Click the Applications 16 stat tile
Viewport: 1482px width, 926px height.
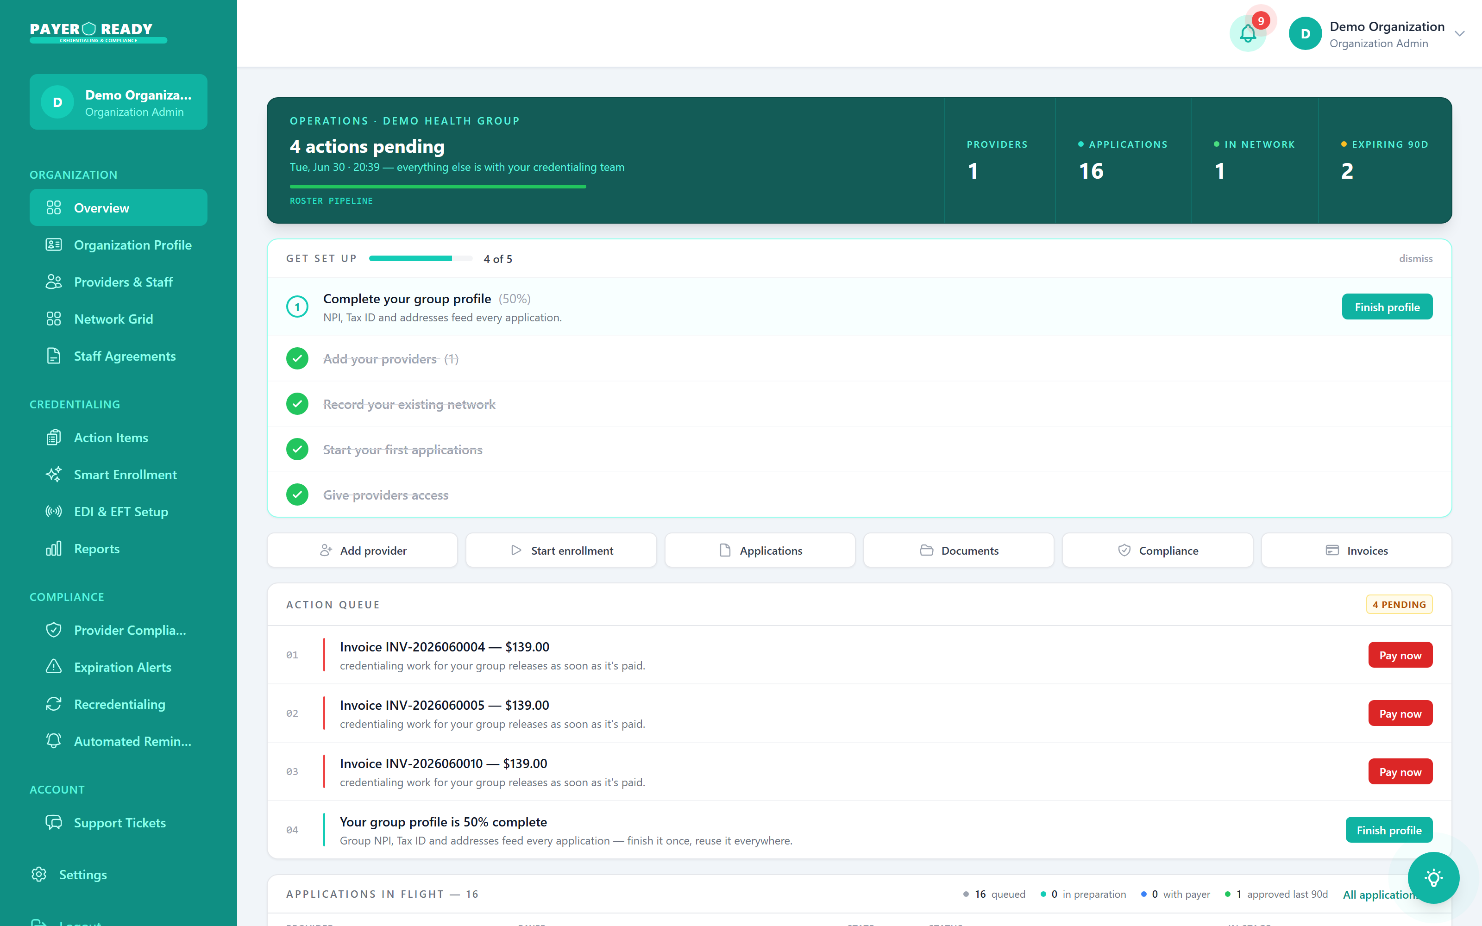pyautogui.click(x=1123, y=161)
